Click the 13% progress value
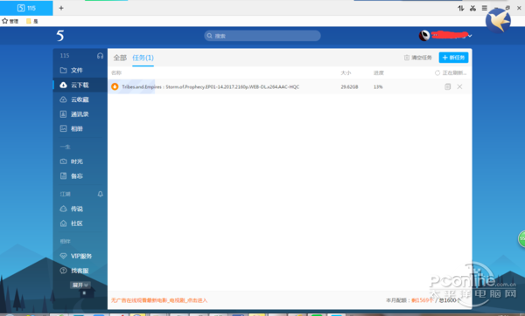The width and height of the screenshot is (525, 316). 378,86
